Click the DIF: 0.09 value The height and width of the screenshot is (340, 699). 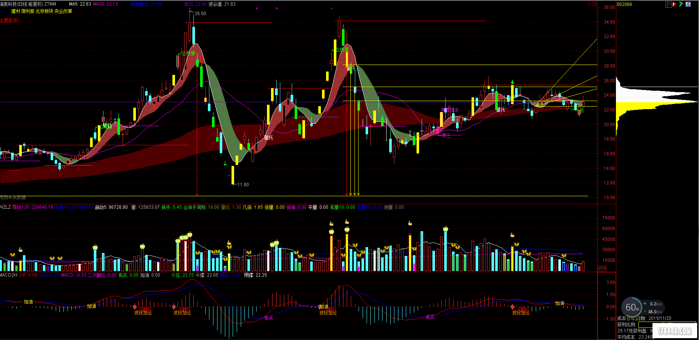[x=28, y=275]
